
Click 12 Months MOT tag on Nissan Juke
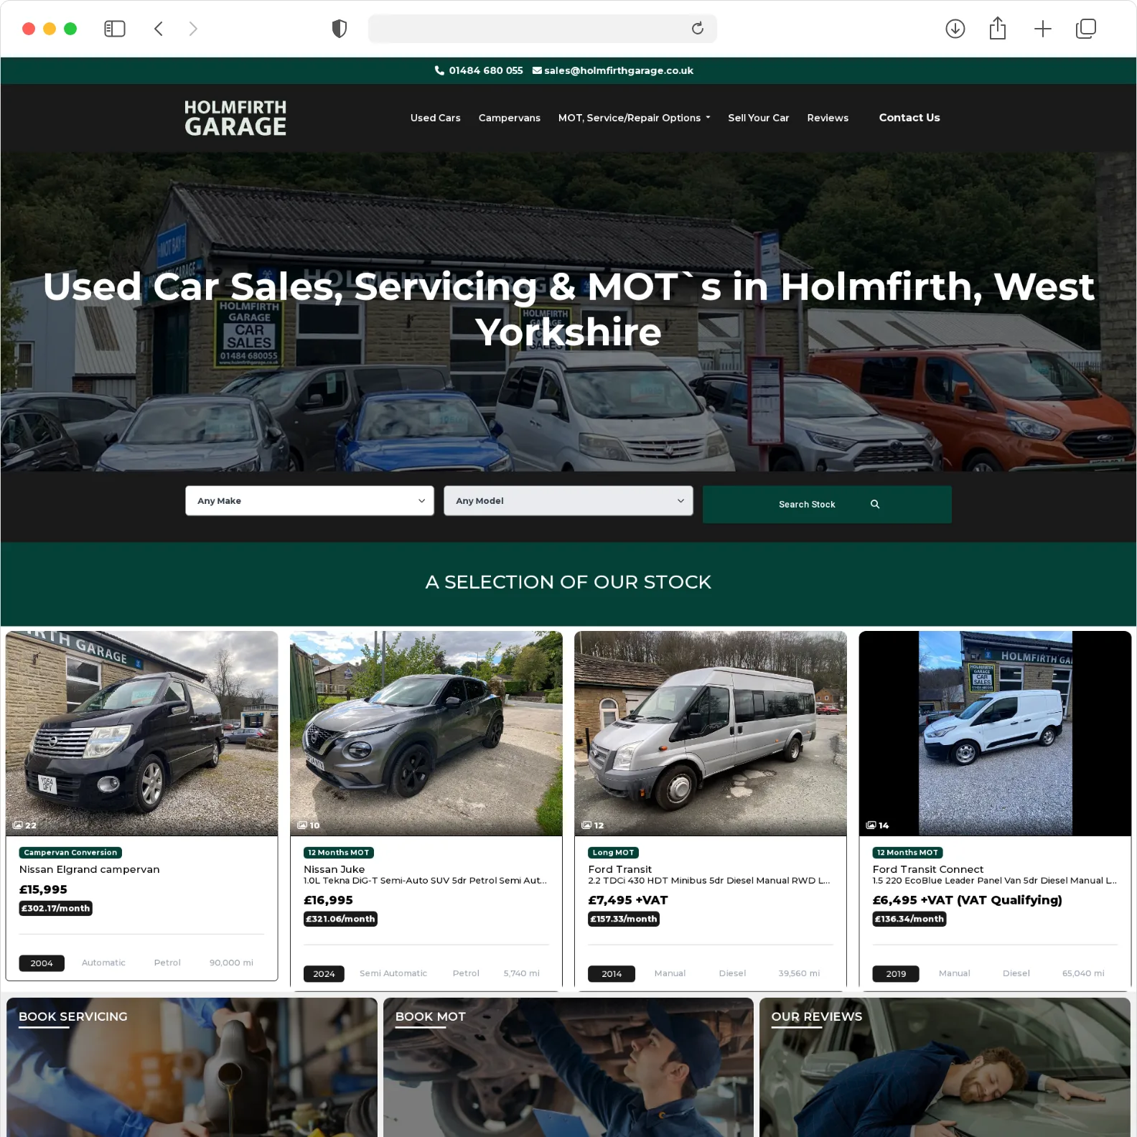click(338, 853)
